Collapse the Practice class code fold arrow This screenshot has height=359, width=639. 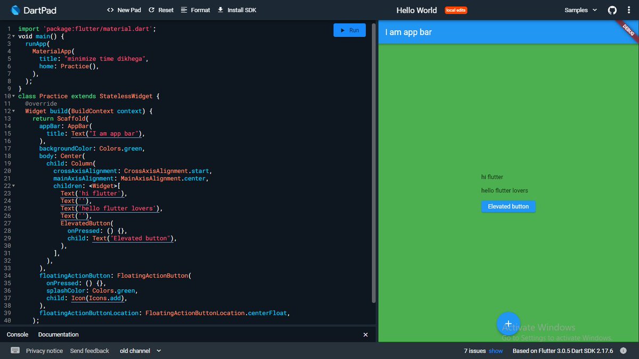[x=13, y=96]
